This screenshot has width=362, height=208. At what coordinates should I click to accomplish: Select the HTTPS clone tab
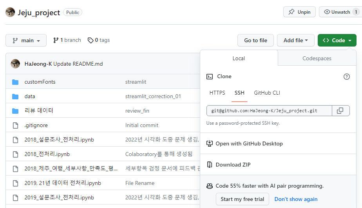(217, 93)
